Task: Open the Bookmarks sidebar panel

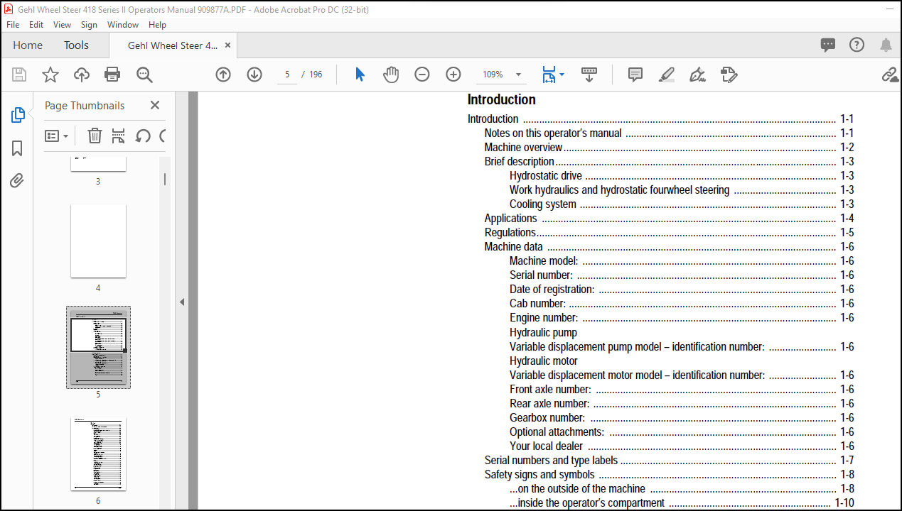Action: click(18, 148)
